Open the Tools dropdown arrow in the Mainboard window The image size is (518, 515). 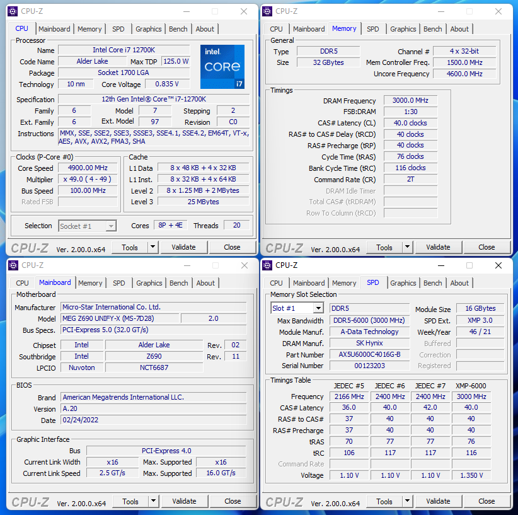[153, 501]
